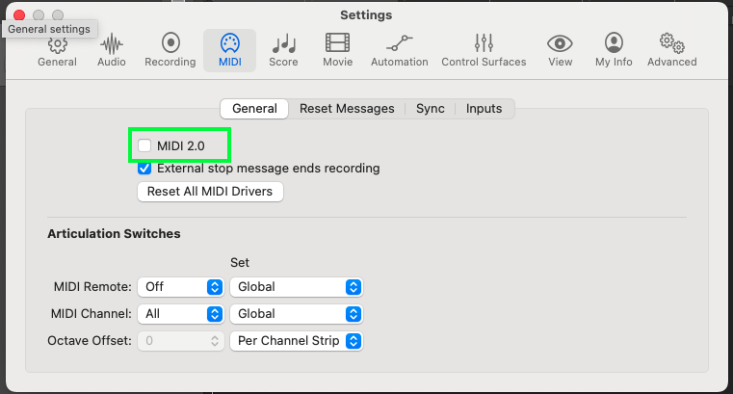Switch to the Reset Messages tab
The height and width of the screenshot is (394, 733).
pyautogui.click(x=347, y=109)
